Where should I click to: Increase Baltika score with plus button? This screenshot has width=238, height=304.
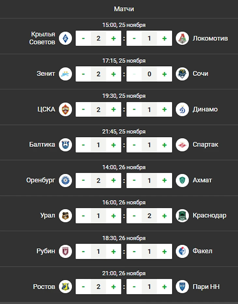click(113, 145)
